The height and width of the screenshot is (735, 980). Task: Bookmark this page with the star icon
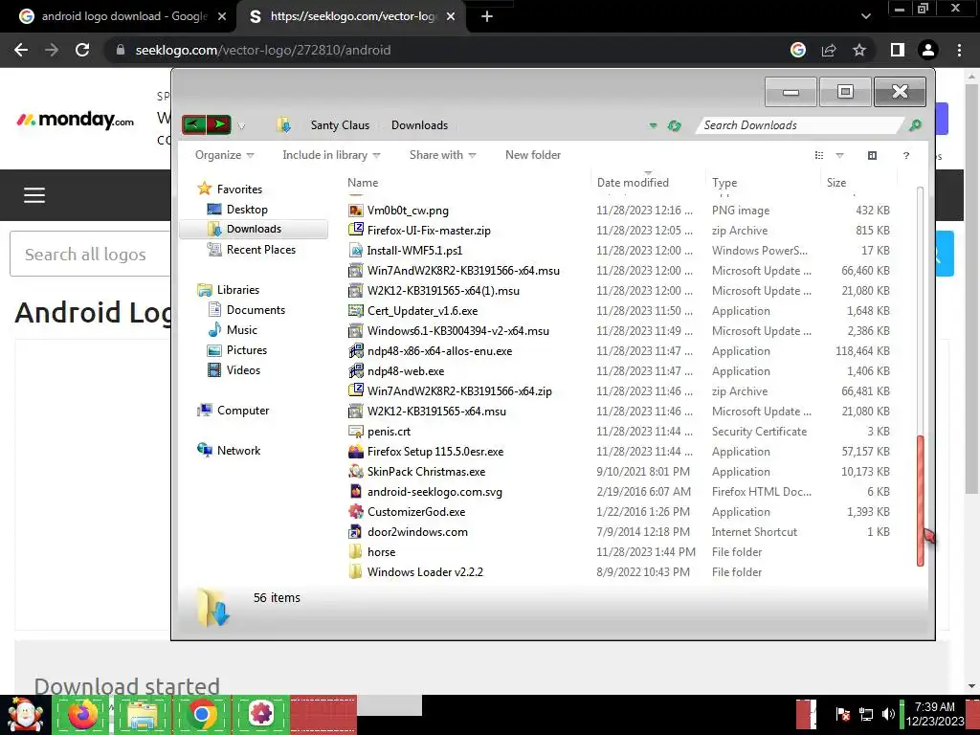pyautogui.click(x=859, y=50)
